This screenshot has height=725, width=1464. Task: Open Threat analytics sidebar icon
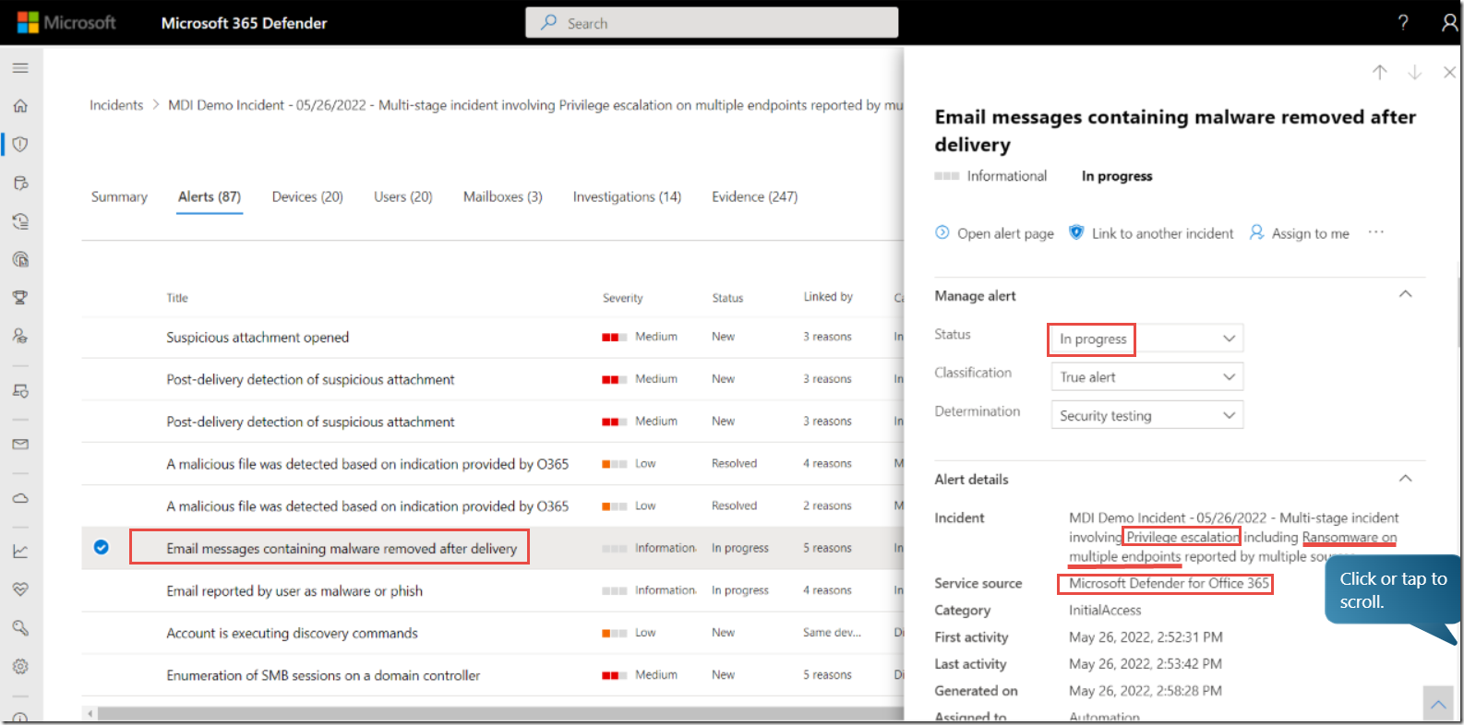tap(20, 259)
